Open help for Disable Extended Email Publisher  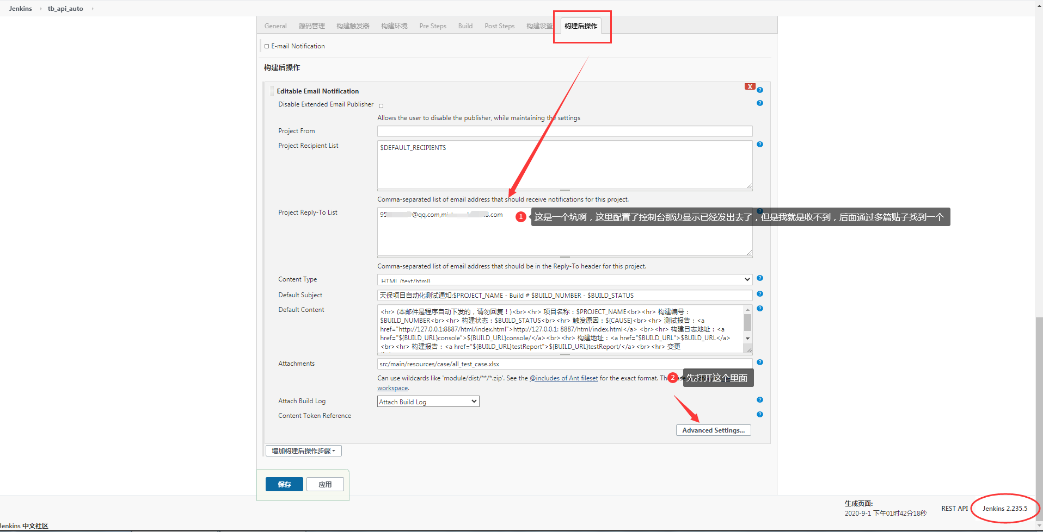760,103
